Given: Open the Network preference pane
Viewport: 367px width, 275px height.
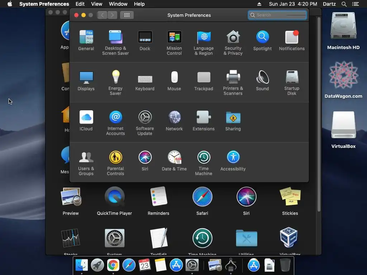Looking at the screenshot, I should click(x=174, y=120).
